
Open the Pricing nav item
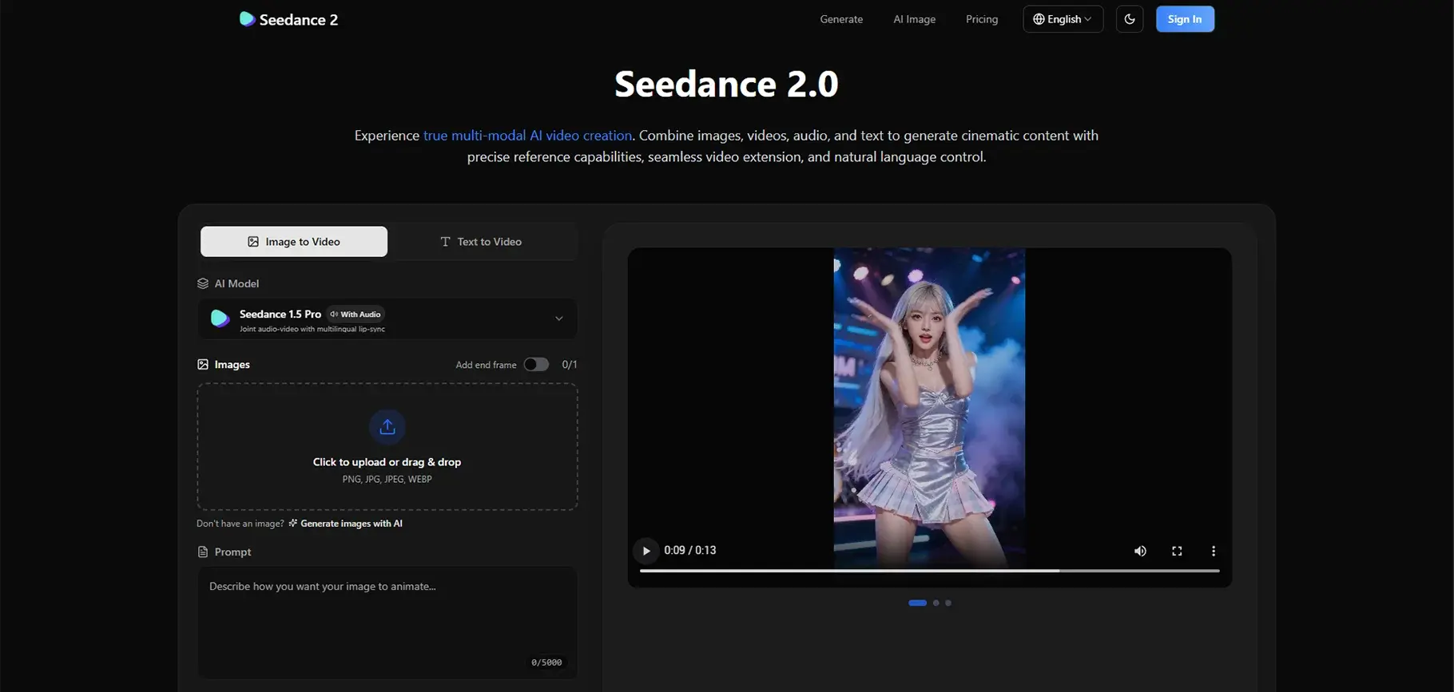[x=982, y=19]
